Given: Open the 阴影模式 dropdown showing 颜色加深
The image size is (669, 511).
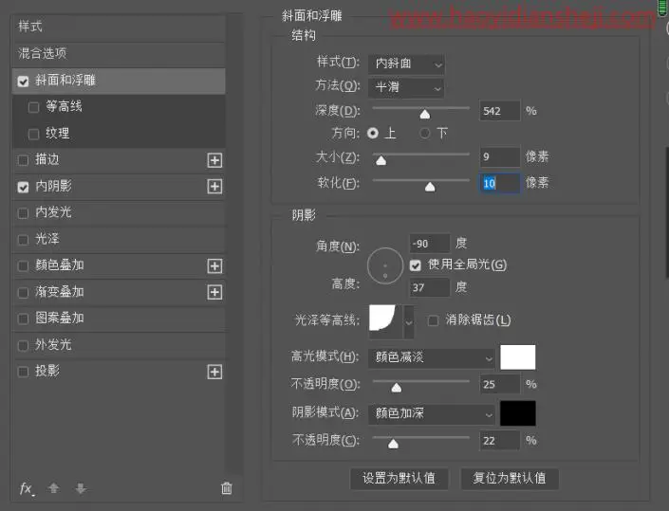Looking at the screenshot, I should [432, 413].
